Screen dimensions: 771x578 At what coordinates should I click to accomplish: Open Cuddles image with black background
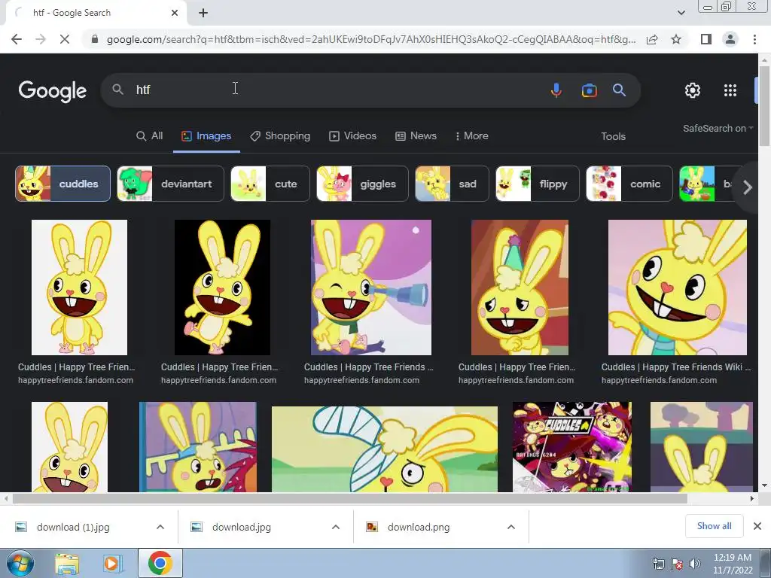coord(222,287)
